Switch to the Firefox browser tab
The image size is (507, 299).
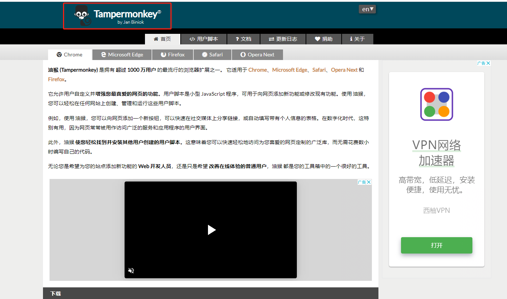click(x=173, y=55)
